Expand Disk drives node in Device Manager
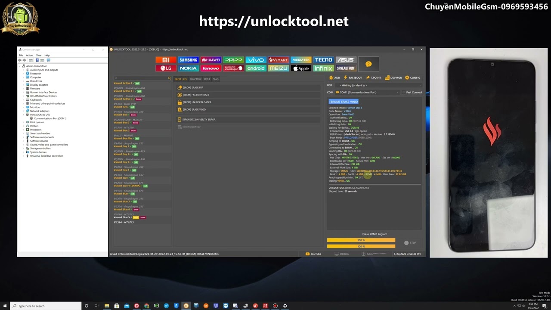This screenshot has height=310, width=551. click(x=23, y=81)
